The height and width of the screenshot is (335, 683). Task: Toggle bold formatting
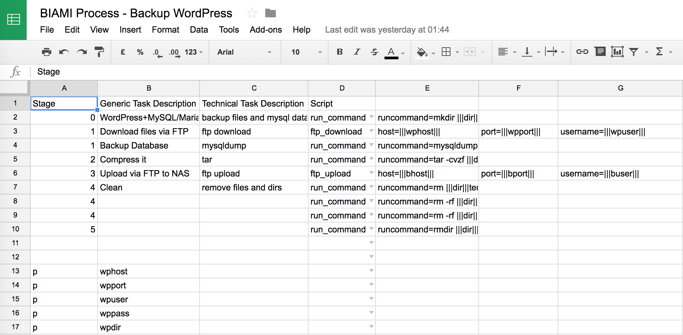pos(340,52)
